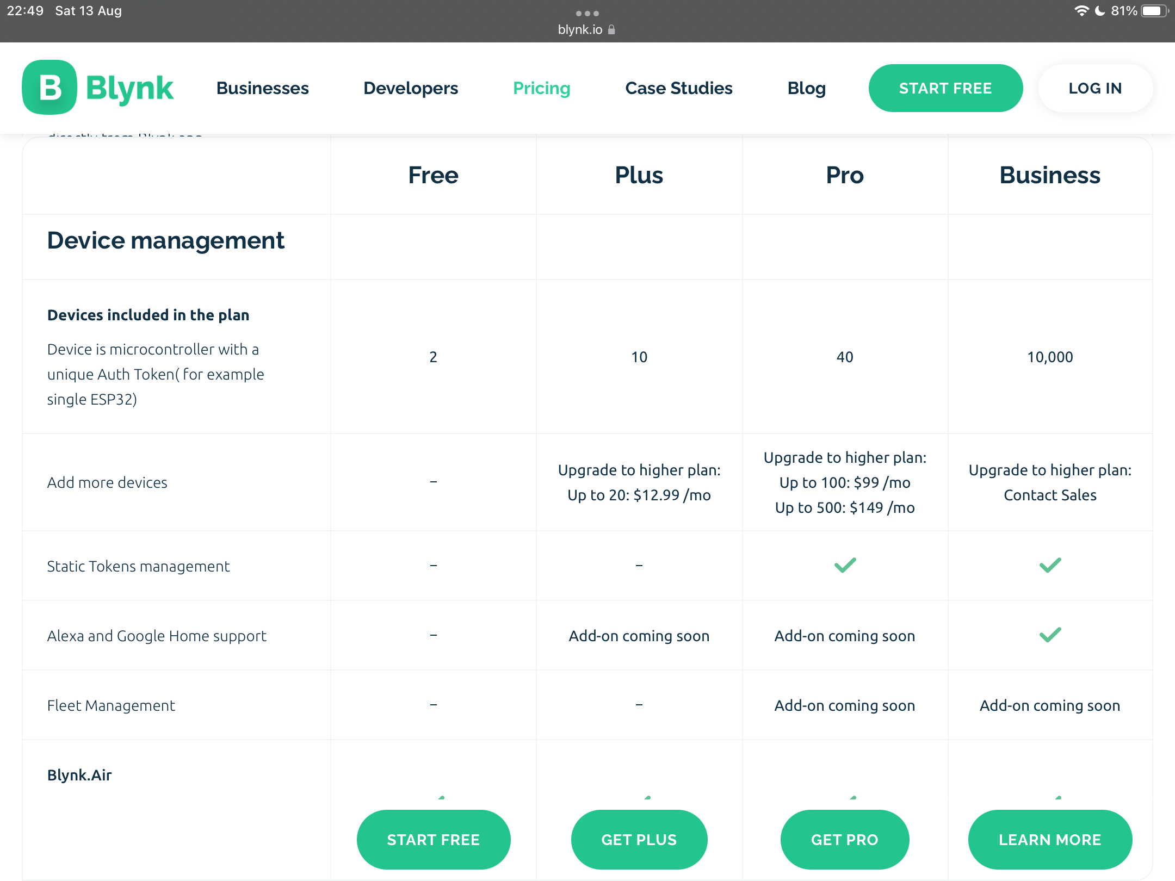1175x881 pixels.
Task: Click START FREE under the Free plan
Action: (x=434, y=840)
